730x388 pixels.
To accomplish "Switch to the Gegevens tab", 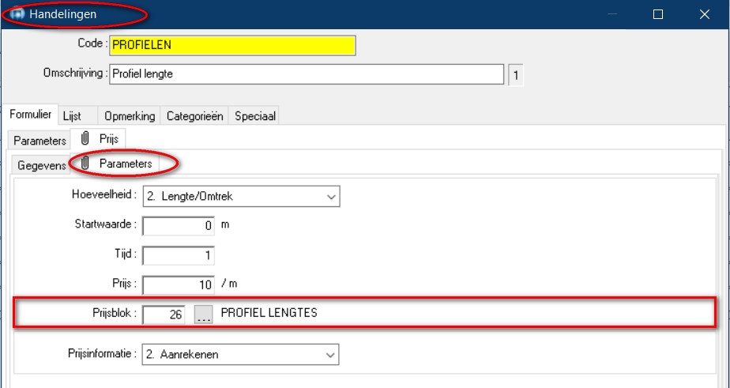I will [x=41, y=165].
